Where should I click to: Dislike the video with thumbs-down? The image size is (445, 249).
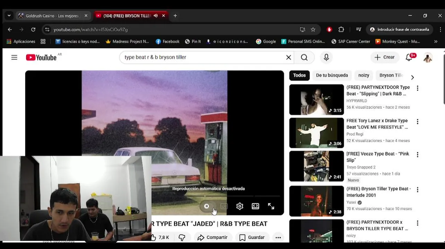[x=182, y=237]
